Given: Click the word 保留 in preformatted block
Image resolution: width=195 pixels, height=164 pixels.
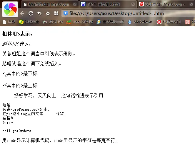Looking at the screenshot, I should coord(60,114).
